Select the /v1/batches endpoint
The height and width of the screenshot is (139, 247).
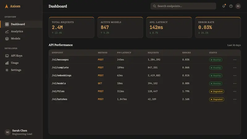[x=60, y=99]
